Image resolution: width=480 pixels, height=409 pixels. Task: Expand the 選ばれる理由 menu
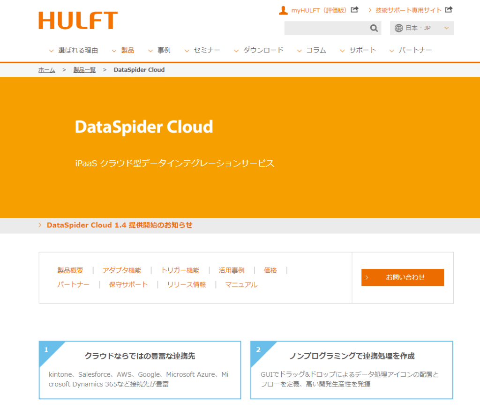coord(74,50)
